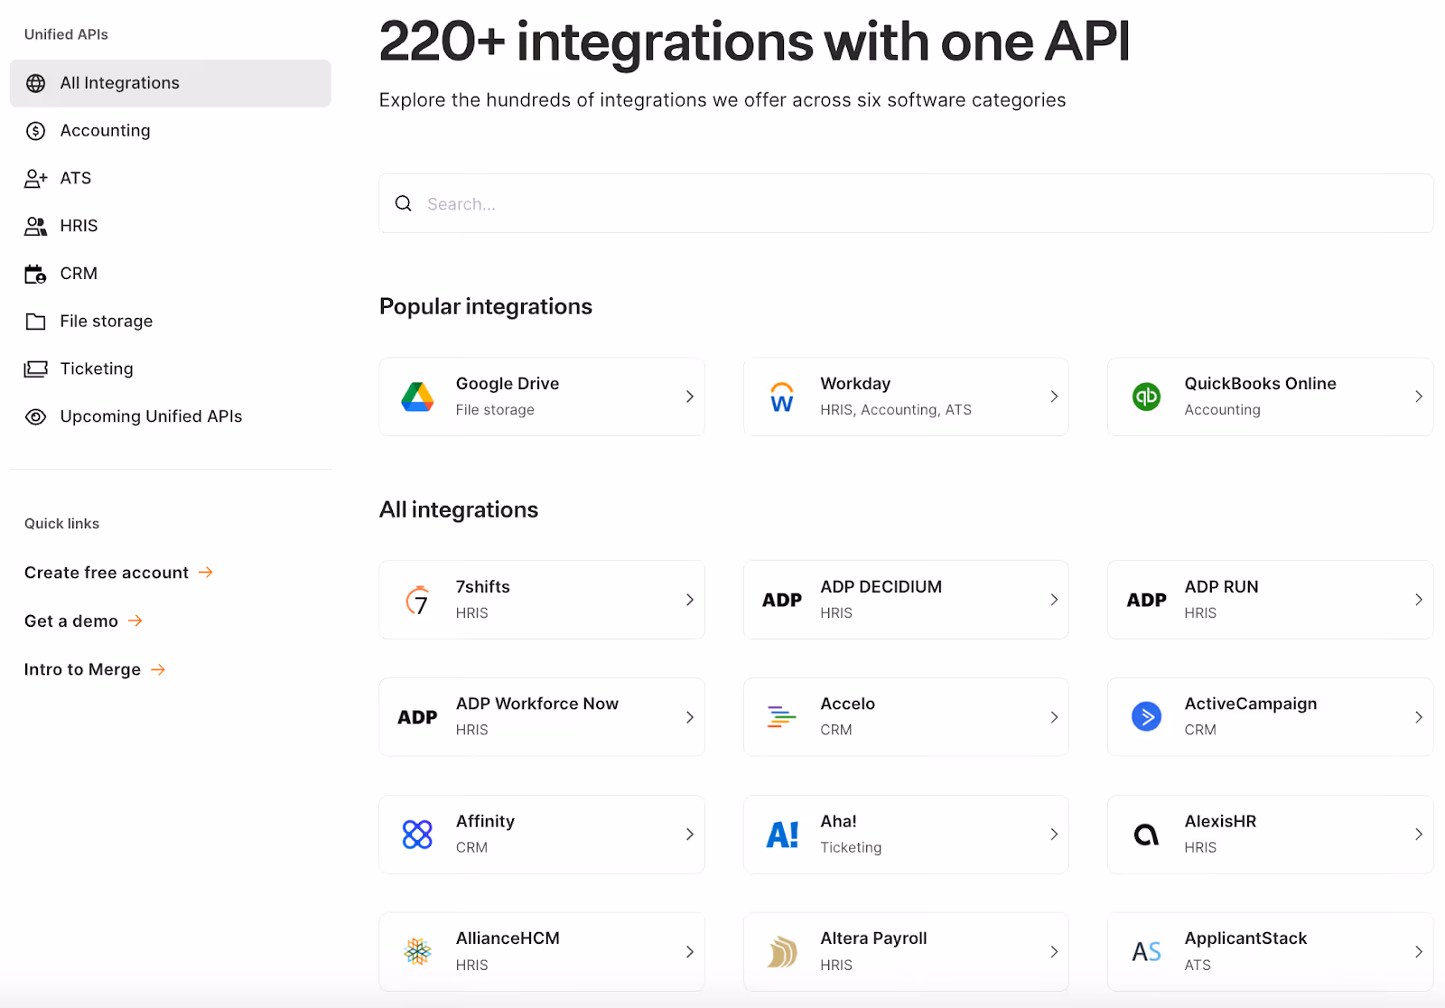This screenshot has height=1008, width=1445.
Task: Click the Aha! logo
Action: (782, 835)
